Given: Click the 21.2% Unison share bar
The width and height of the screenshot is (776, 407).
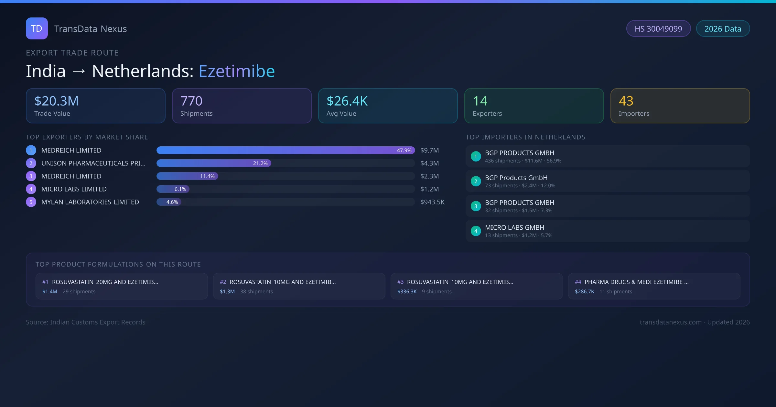Looking at the screenshot, I should (214, 163).
